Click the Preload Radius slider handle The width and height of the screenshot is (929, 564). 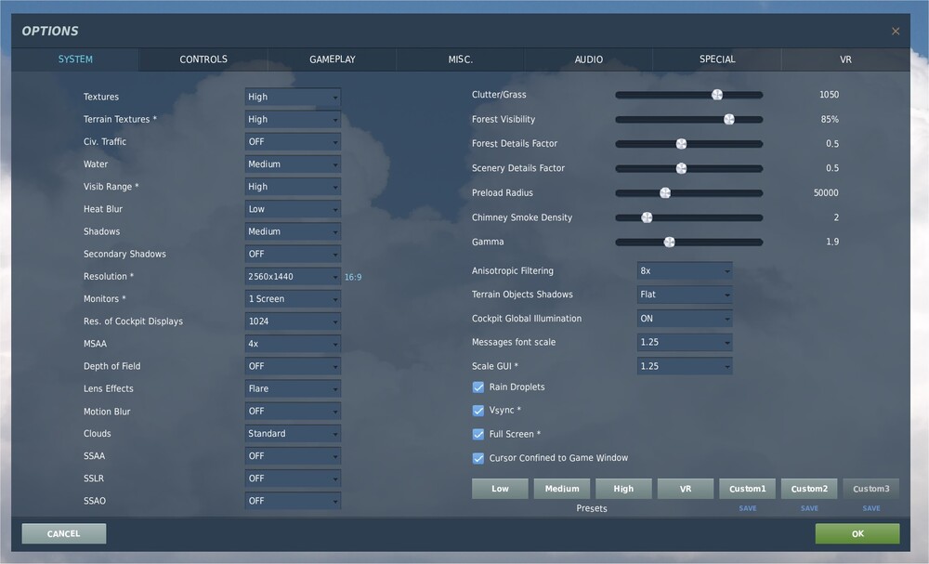tap(665, 193)
